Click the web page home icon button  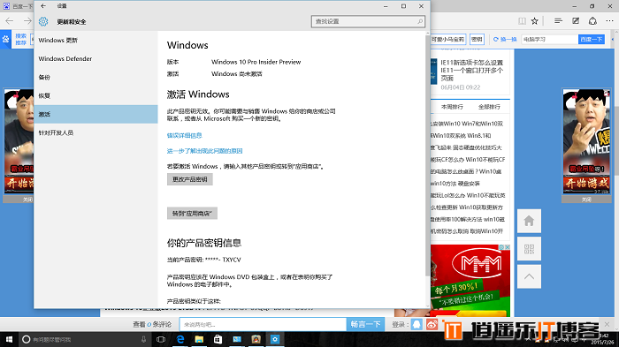[529, 221]
